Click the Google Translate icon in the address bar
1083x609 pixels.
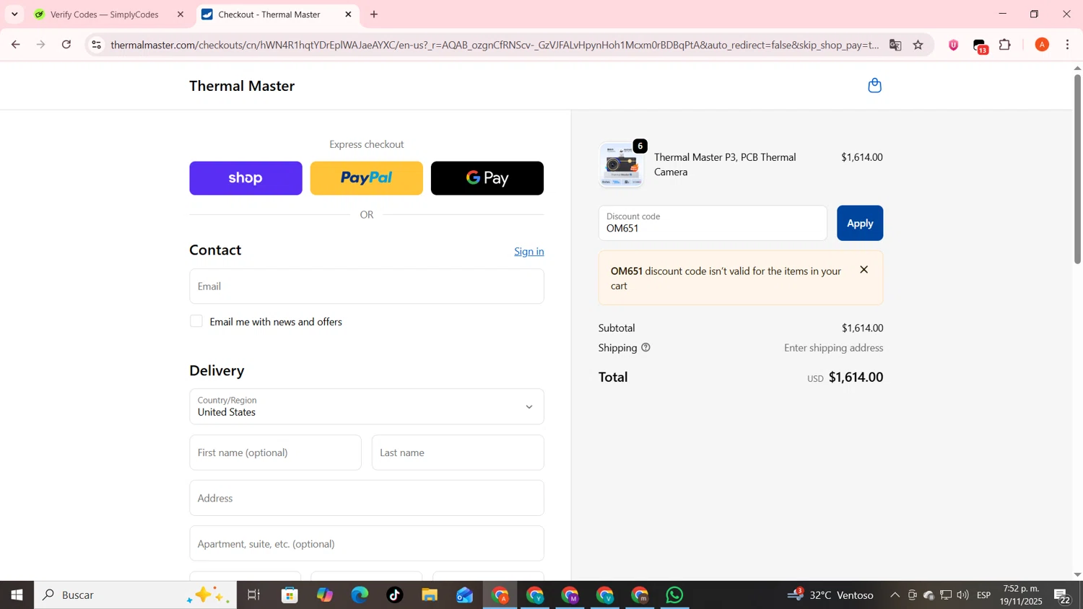point(895,45)
